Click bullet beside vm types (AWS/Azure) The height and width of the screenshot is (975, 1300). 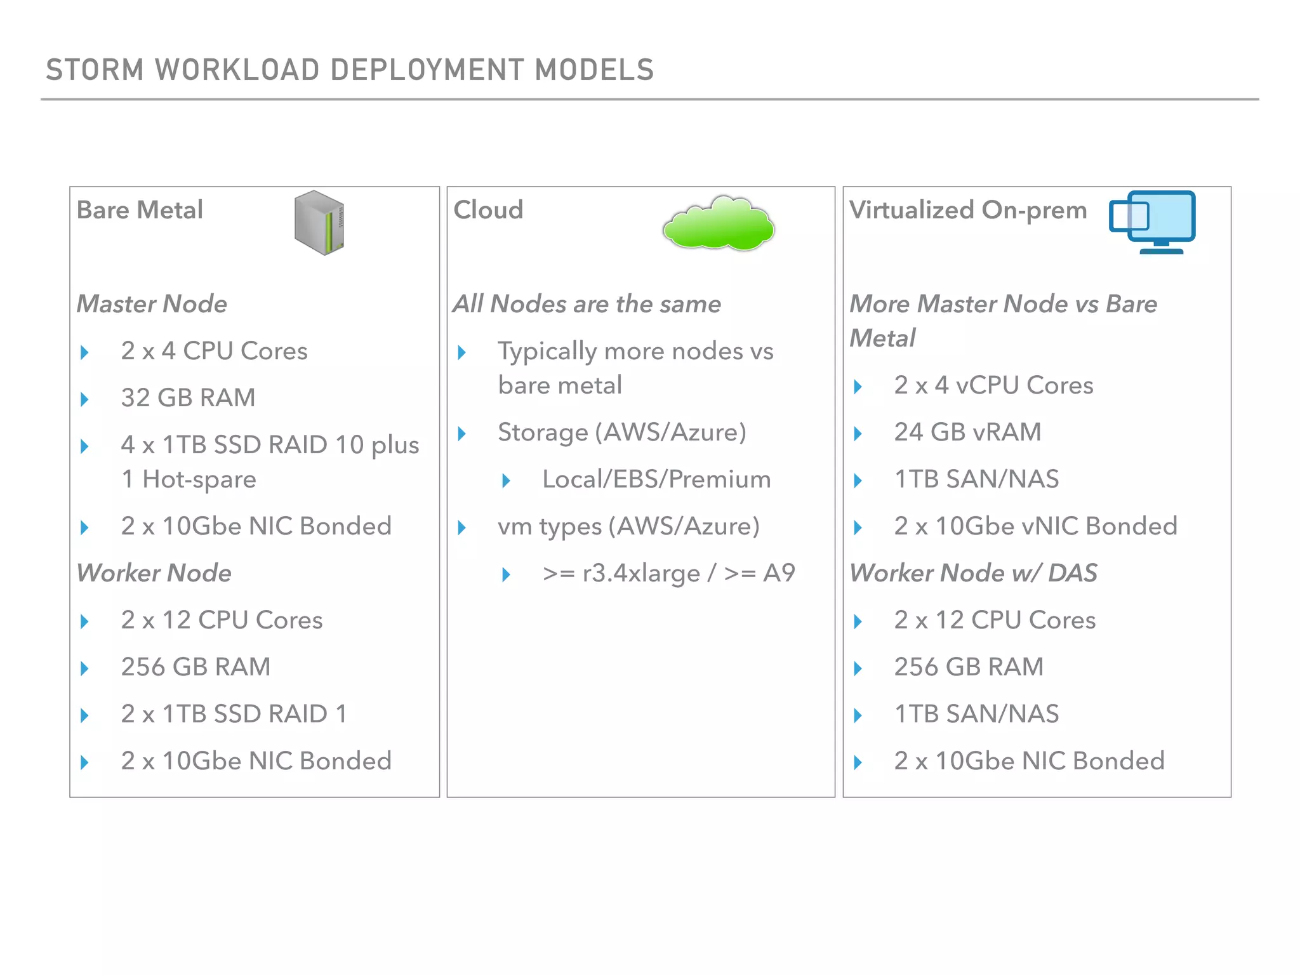coord(461,527)
